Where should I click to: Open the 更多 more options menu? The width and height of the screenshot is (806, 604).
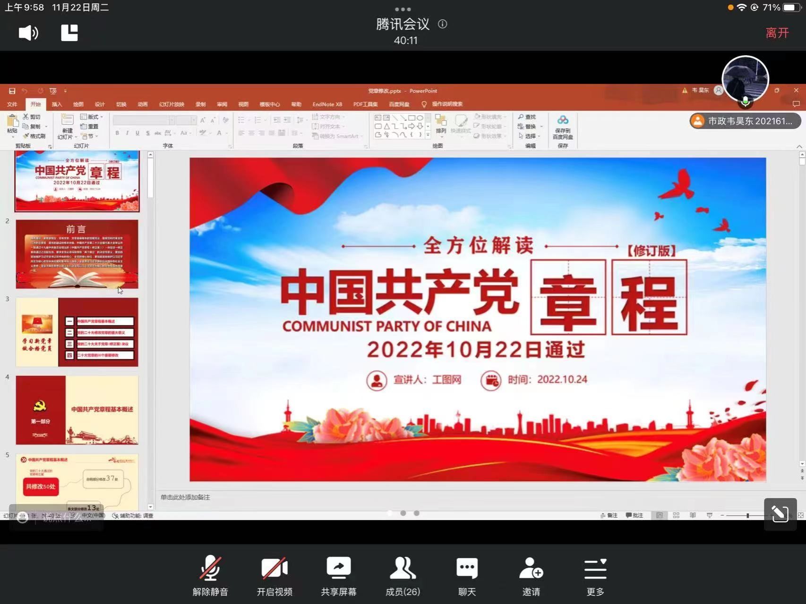pyautogui.click(x=595, y=576)
